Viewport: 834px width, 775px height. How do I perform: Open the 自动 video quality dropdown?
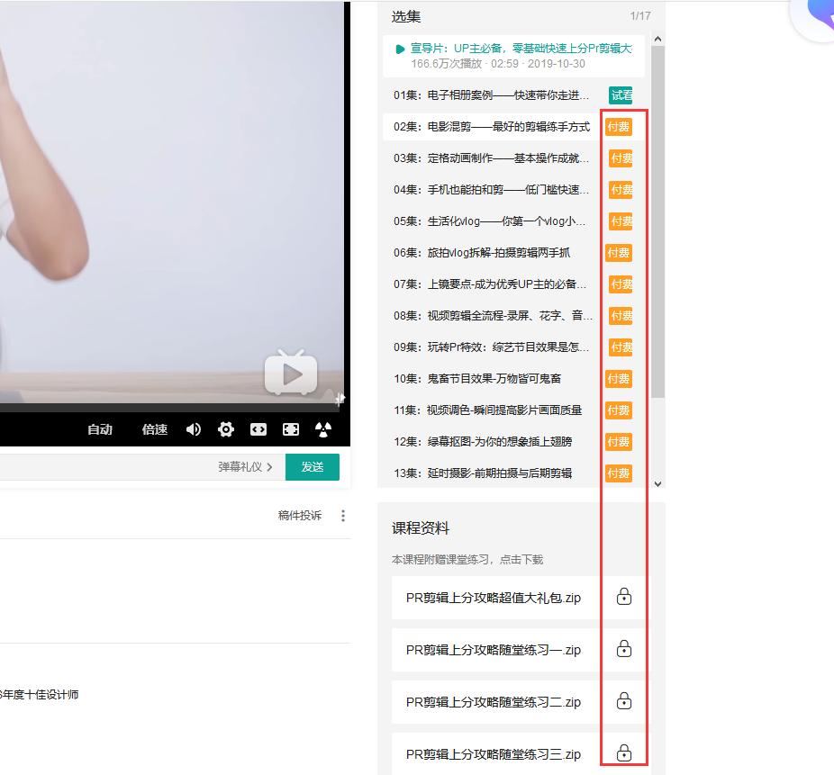pos(100,429)
